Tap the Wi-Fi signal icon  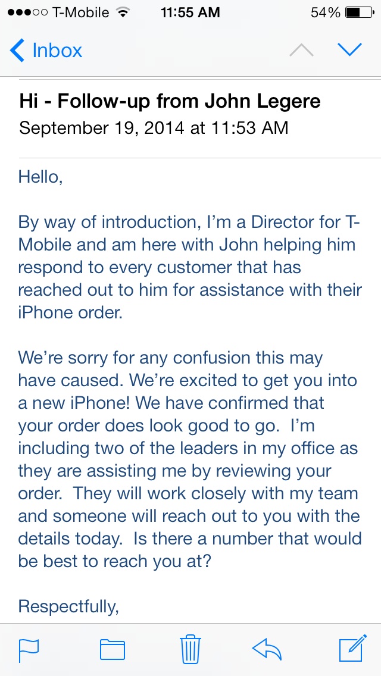123,12
